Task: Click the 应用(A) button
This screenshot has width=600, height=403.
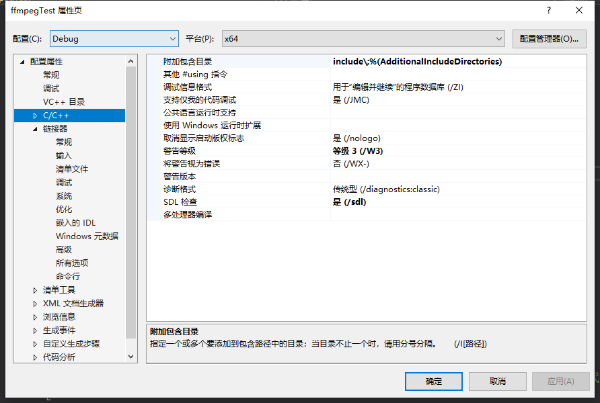Action: (x=560, y=382)
